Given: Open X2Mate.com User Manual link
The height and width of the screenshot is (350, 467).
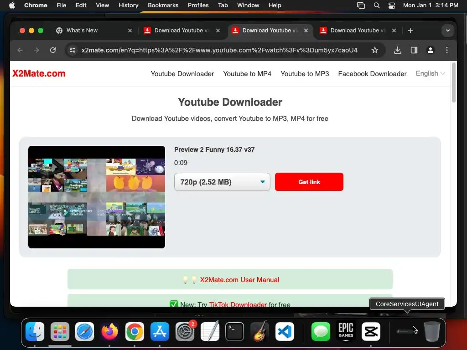Looking at the screenshot, I should [x=239, y=280].
